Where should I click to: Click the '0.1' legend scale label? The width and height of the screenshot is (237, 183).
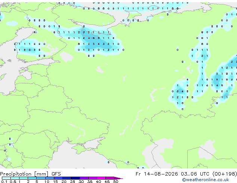coord(4,182)
